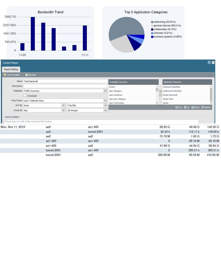Click the Query Builder filter field
Image resolution: width=221 pixels, height=262 pixels.
pos(101,121)
